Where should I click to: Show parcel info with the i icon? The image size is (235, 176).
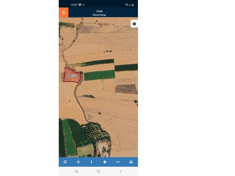pyautogui.click(x=92, y=162)
